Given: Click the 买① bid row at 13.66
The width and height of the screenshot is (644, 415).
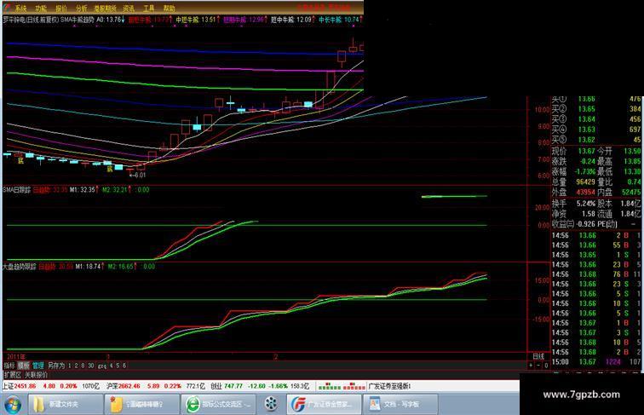Looking at the screenshot, I should 595,99.
